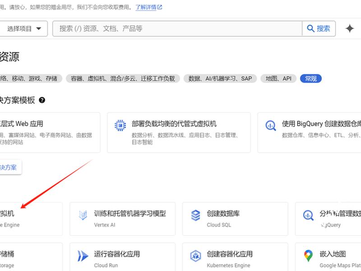Open the 存储桶 Storage card
361x271 pixels.
click(x=31, y=257)
